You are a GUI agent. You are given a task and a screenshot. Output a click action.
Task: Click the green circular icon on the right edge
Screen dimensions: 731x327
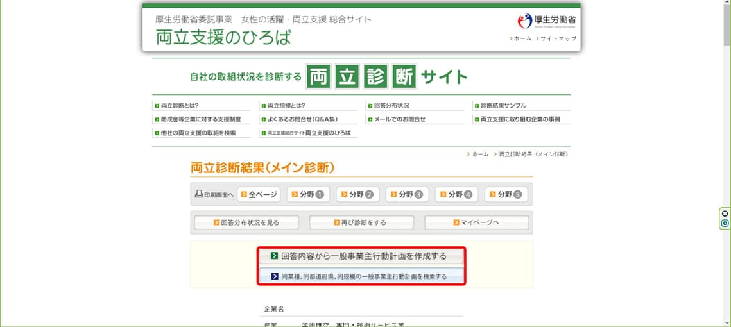725,223
